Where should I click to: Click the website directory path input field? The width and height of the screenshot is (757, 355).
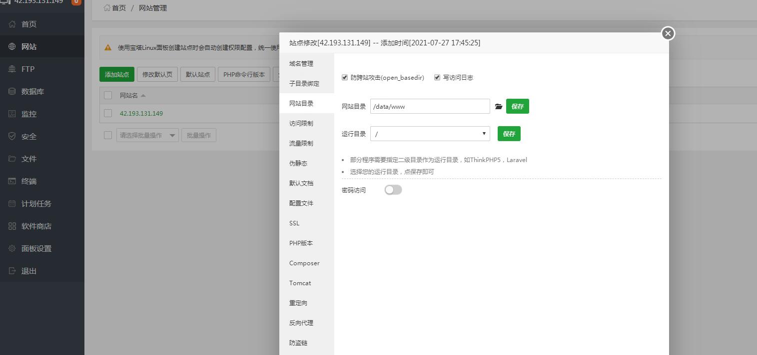(430, 106)
